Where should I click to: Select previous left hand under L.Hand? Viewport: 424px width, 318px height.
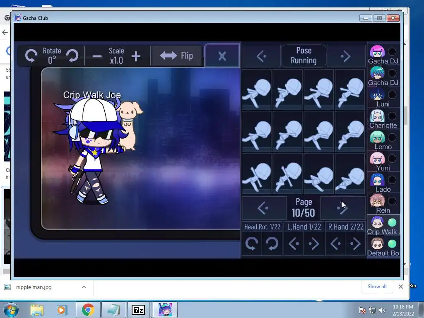pos(294,243)
